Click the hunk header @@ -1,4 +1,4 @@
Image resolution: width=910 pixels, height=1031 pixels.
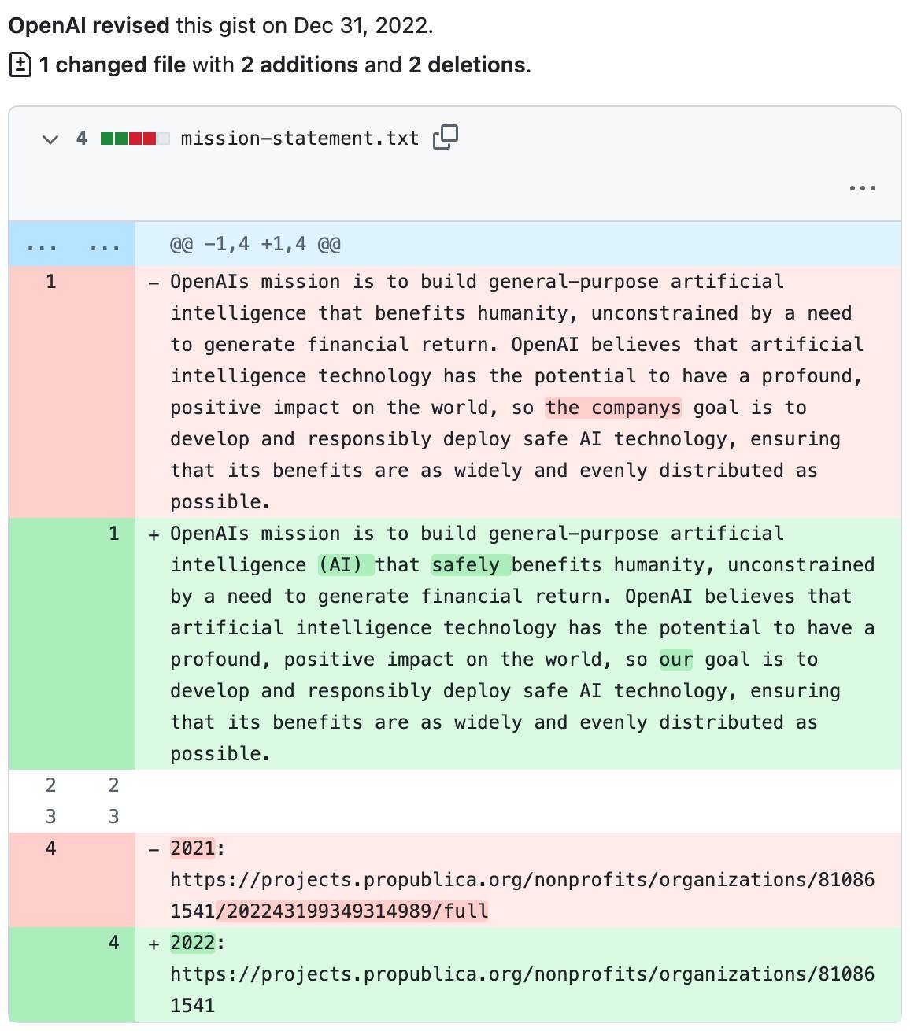tap(256, 244)
